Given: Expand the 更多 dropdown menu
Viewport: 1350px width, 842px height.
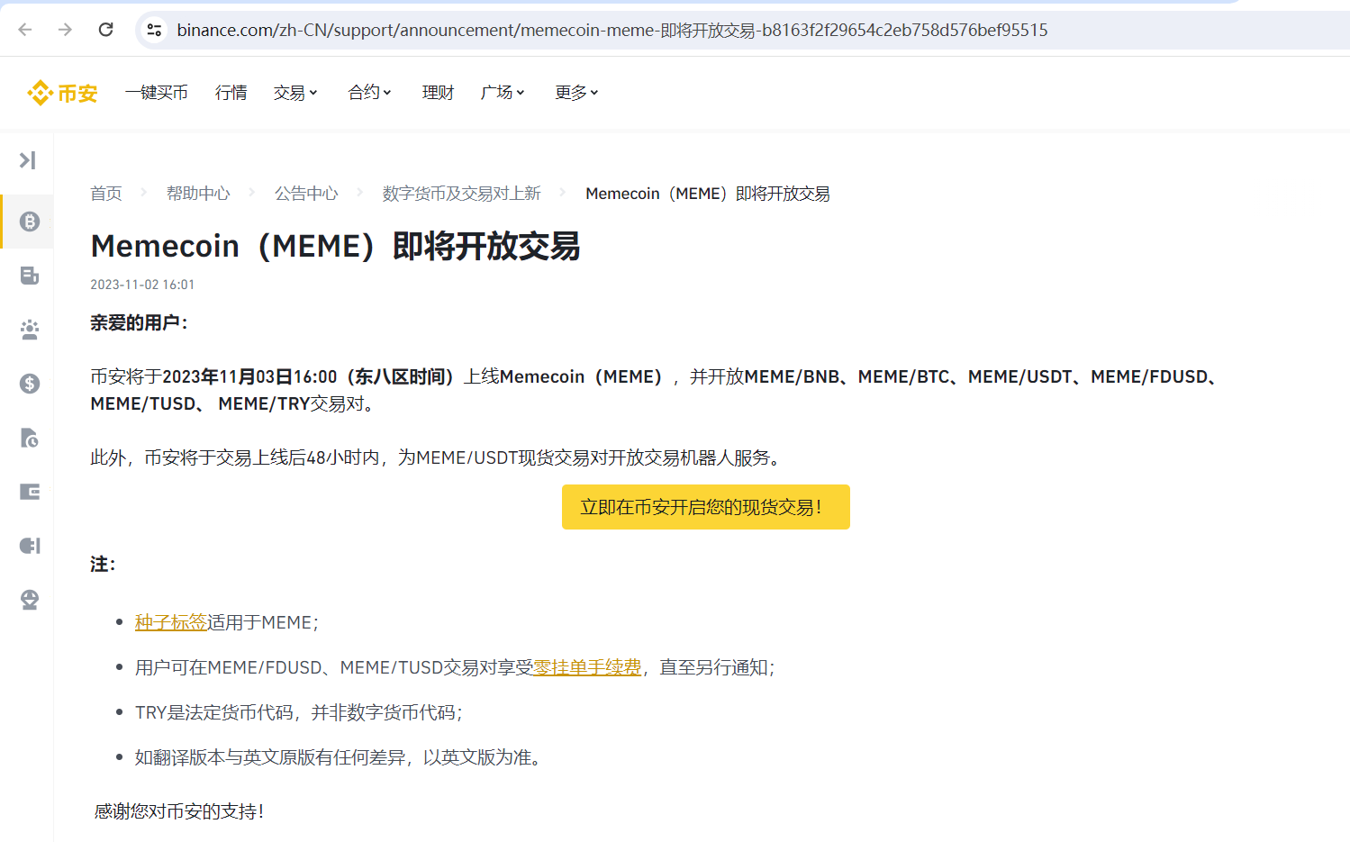Looking at the screenshot, I should click(576, 93).
